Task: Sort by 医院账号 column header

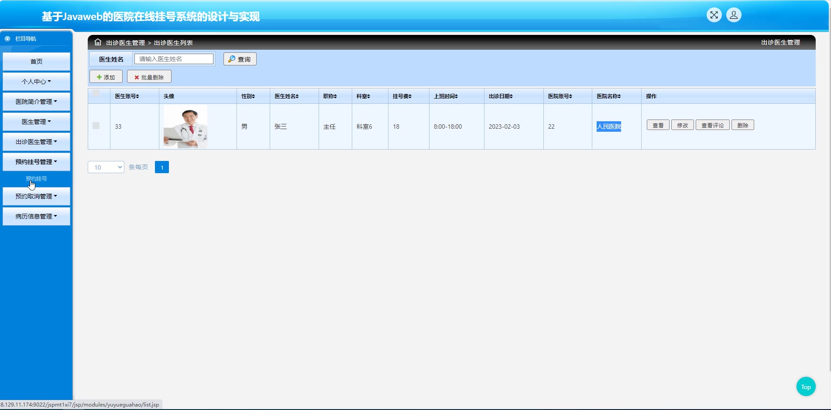Action: (x=560, y=96)
